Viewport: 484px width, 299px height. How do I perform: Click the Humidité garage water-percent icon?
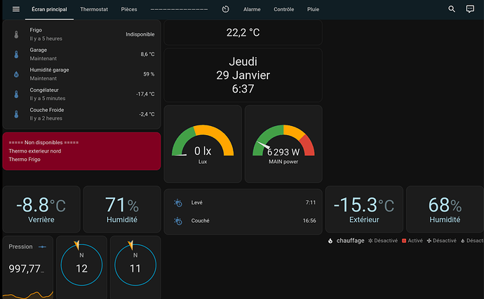pyautogui.click(x=16, y=74)
